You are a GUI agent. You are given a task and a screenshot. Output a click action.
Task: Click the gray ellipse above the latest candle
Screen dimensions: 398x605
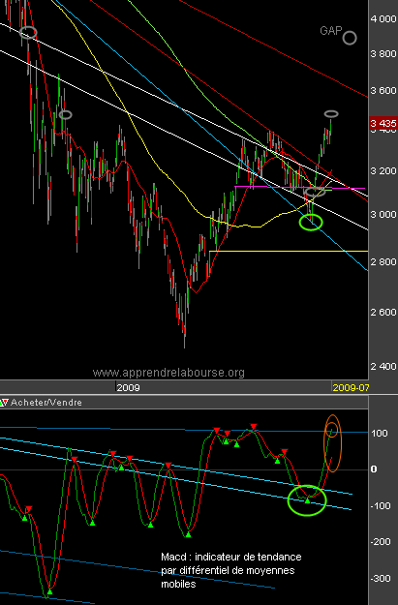coord(331,114)
